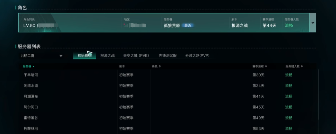336x134 pixels.
Task: Switch to the 根源之战 tab
Action: [108, 56]
